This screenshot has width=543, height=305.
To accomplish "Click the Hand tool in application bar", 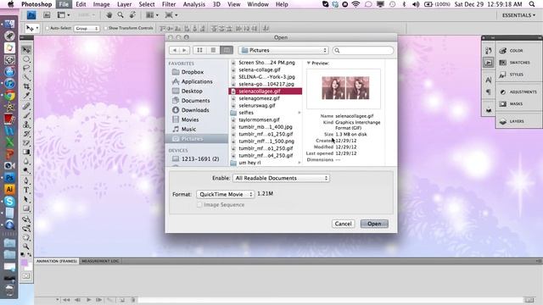I will (x=109, y=15).
